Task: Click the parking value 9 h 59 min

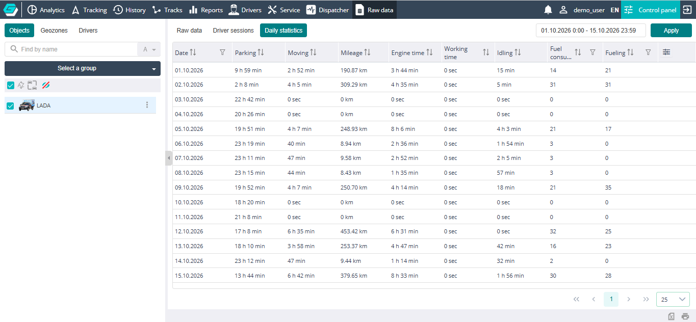Action: tap(248, 70)
